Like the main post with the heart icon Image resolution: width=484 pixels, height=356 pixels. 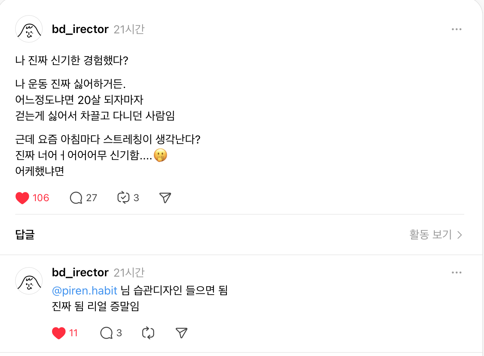click(22, 197)
